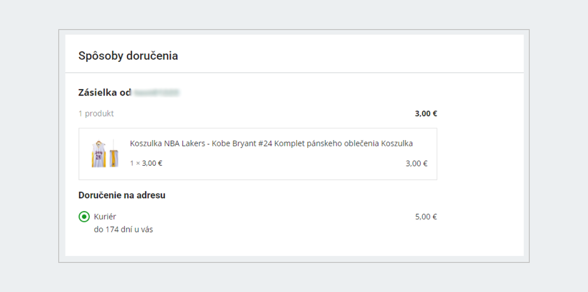Screen dimensions: 588x292
Task: Click the Spôsoby doručenia heading
Action: (128, 56)
